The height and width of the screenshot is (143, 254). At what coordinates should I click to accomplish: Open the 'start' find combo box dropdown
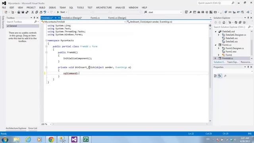click(181, 12)
